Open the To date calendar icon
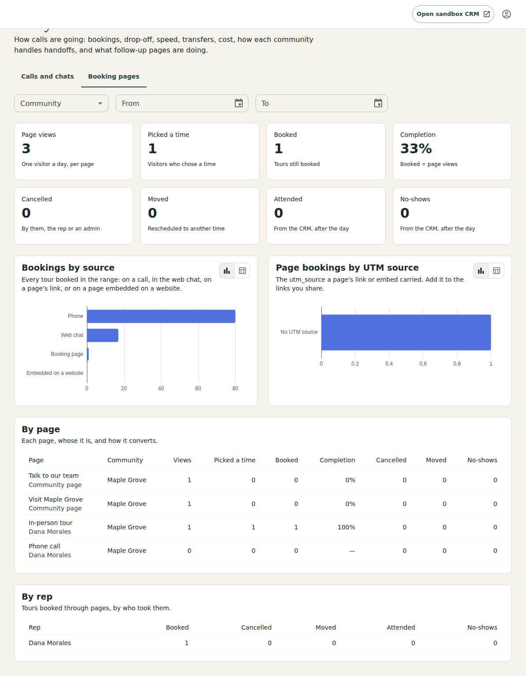The width and height of the screenshot is (526, 676). (x=378, y=103)
